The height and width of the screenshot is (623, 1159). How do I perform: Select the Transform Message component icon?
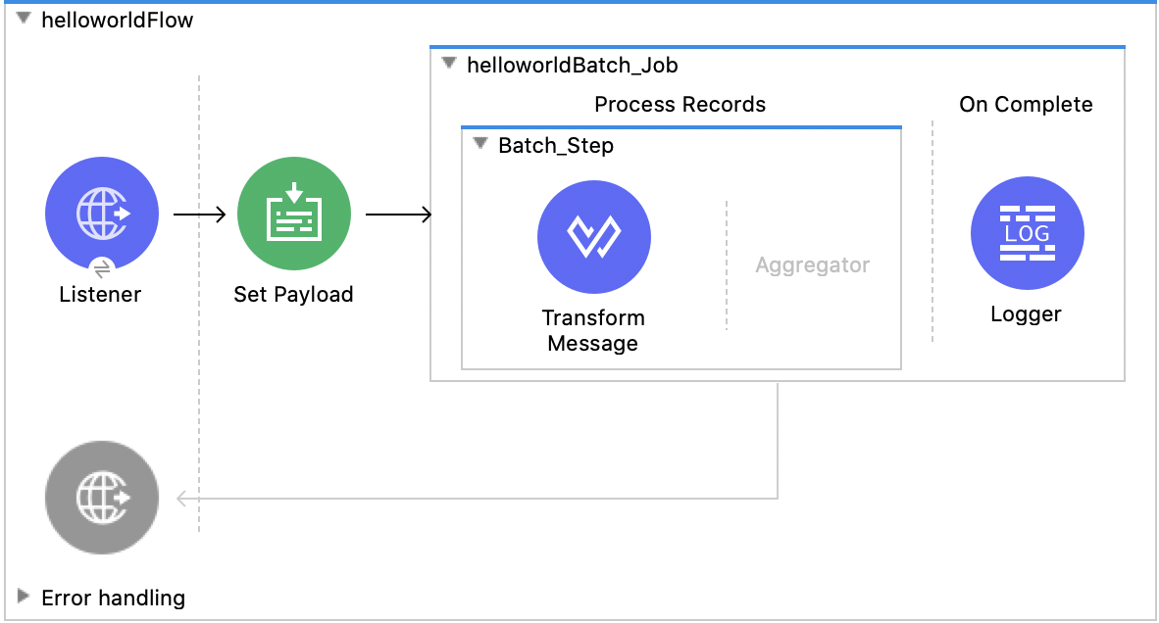(x=593, y=236)
